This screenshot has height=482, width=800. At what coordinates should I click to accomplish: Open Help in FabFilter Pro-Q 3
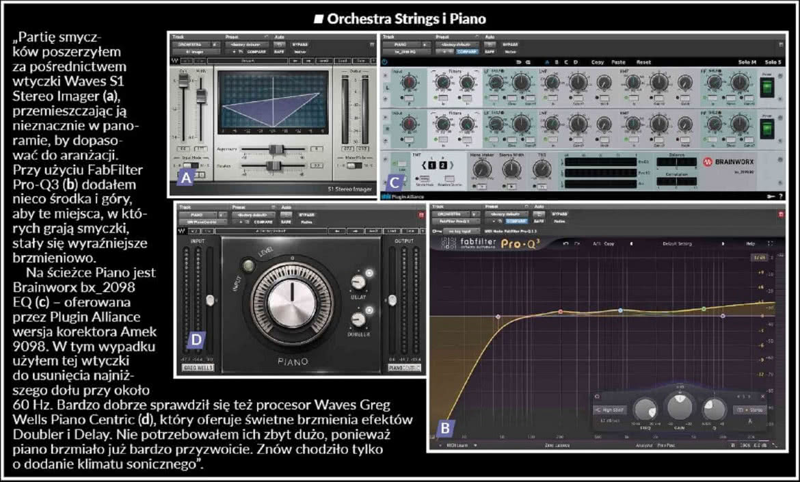(751, 244)
